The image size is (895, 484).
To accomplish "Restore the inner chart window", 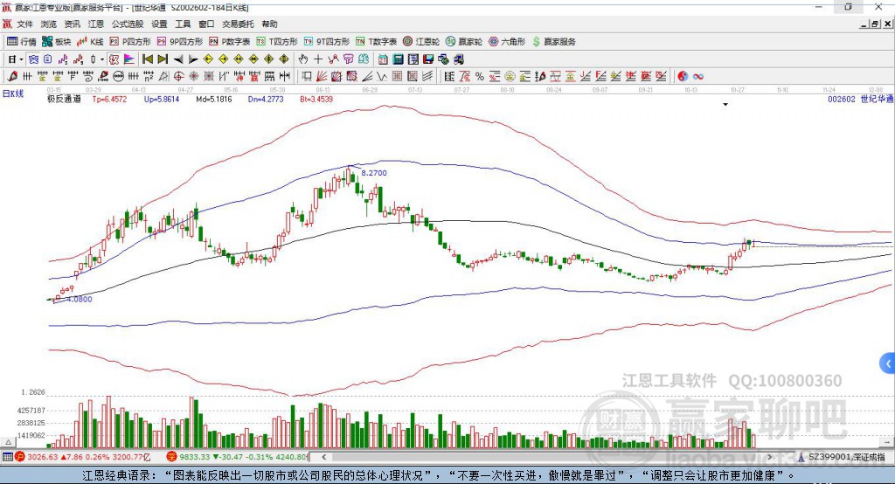I will [x=875, y=24].
